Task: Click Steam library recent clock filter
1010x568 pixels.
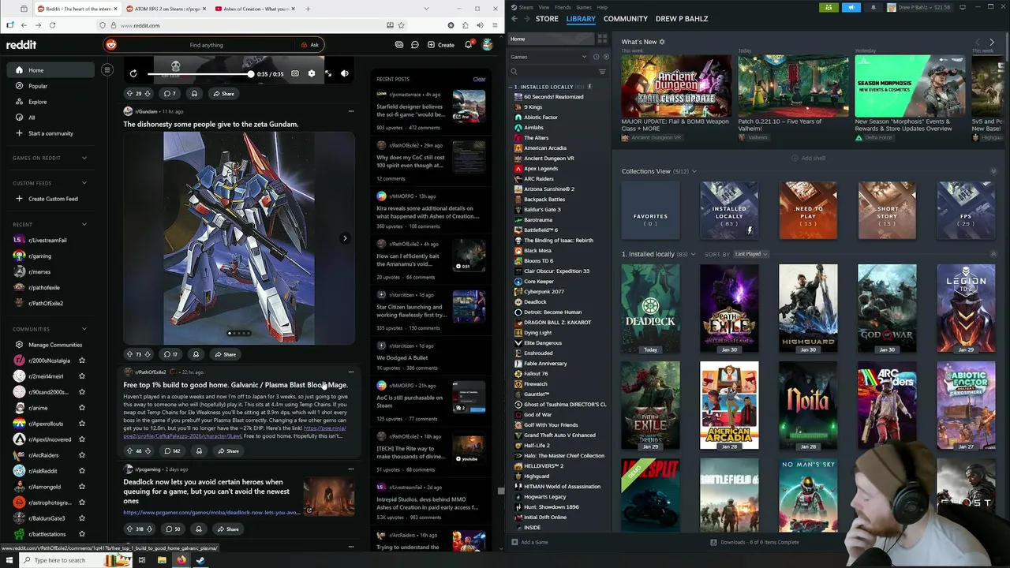Action: (596, 57)
